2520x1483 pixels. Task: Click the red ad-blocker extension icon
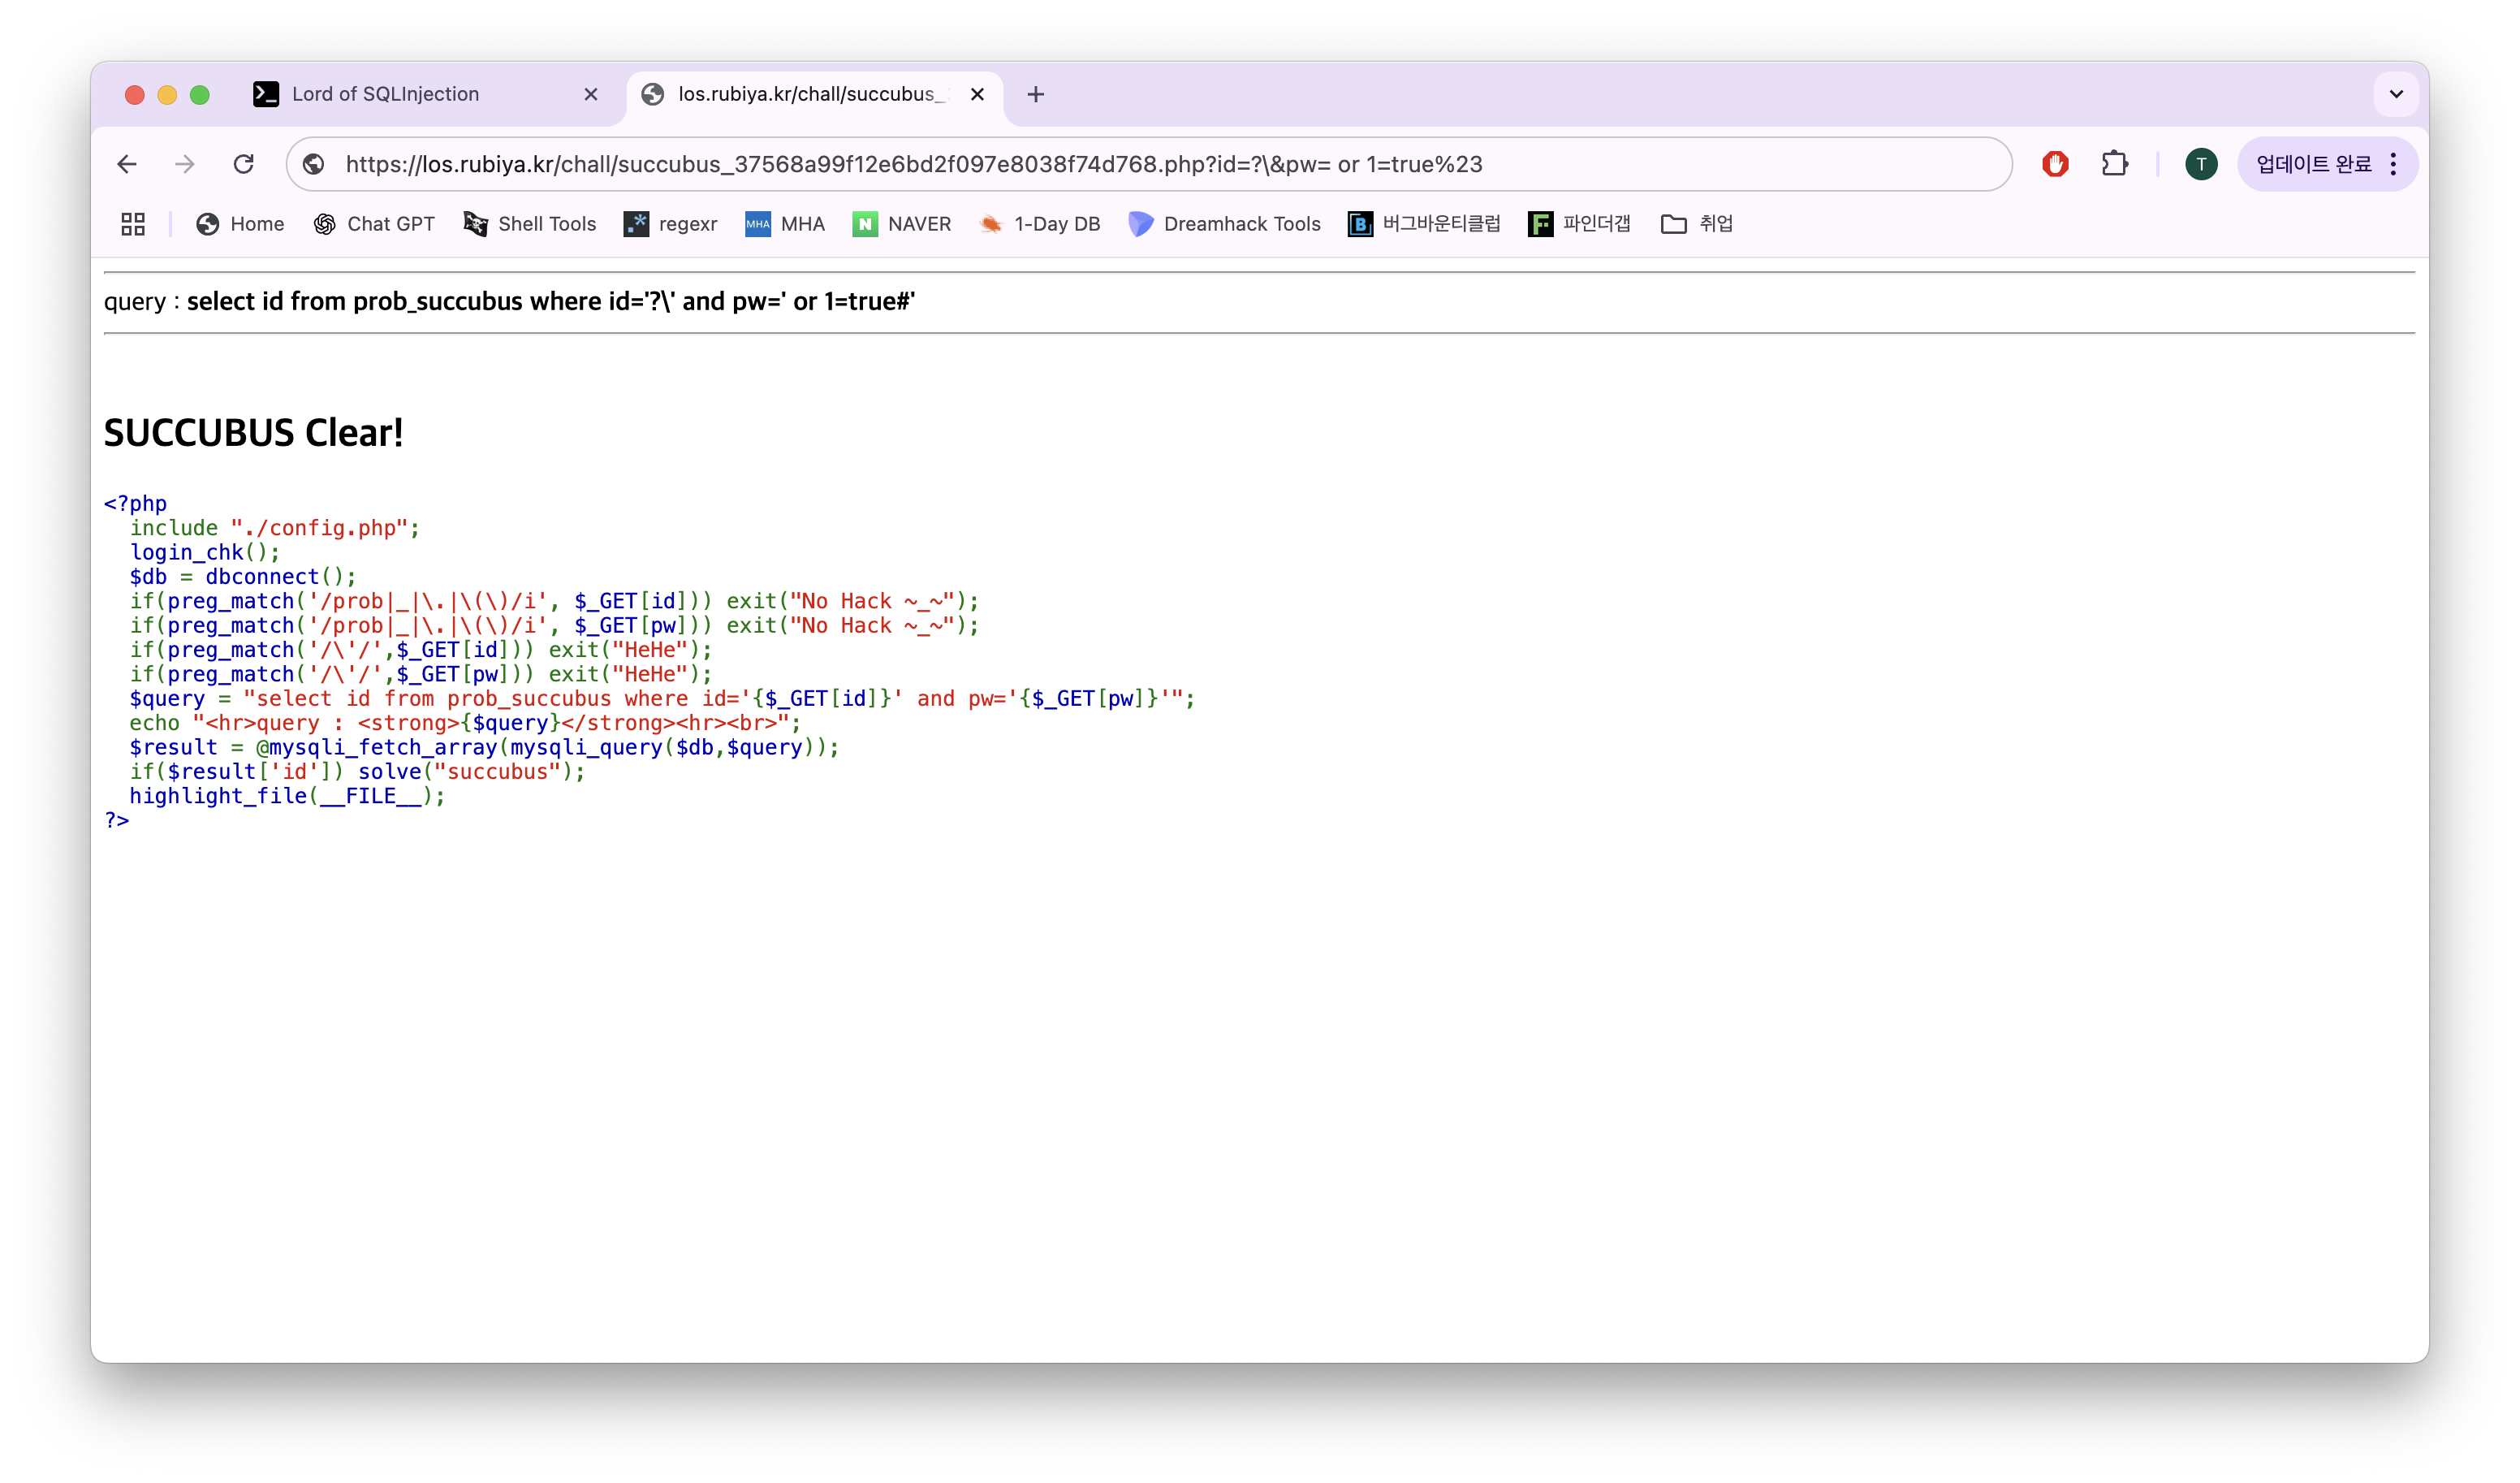tap(2055, 164)
